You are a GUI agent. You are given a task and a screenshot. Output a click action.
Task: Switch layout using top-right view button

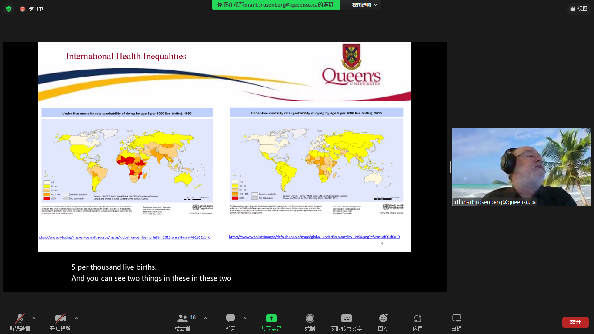coord(579,9)
